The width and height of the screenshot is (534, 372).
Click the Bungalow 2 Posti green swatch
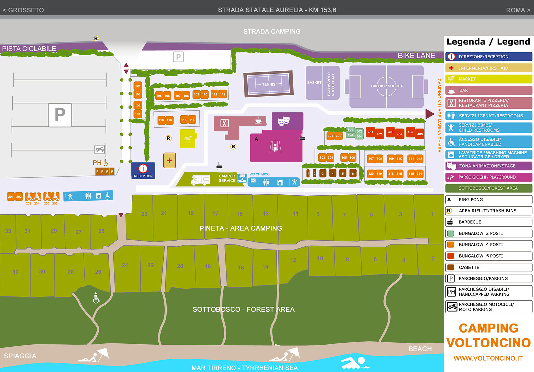click(451, 233)
